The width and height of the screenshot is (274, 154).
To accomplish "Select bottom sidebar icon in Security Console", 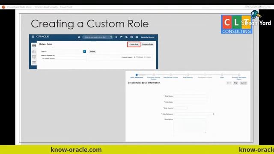I will pos(34,62).
